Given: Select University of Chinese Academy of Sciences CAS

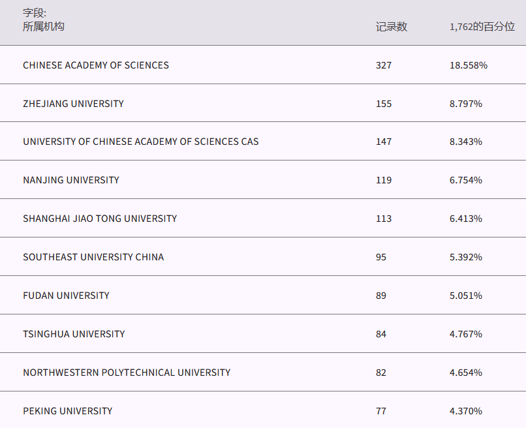Looking at the screenshot, I should 141,142.
